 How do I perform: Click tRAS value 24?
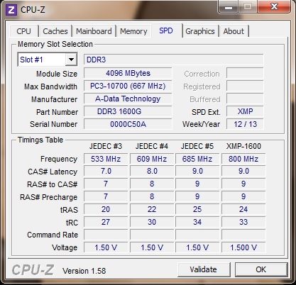click(x=243, y=209)
